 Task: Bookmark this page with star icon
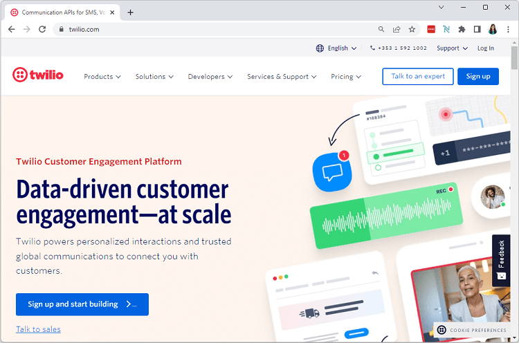point(412,29)
